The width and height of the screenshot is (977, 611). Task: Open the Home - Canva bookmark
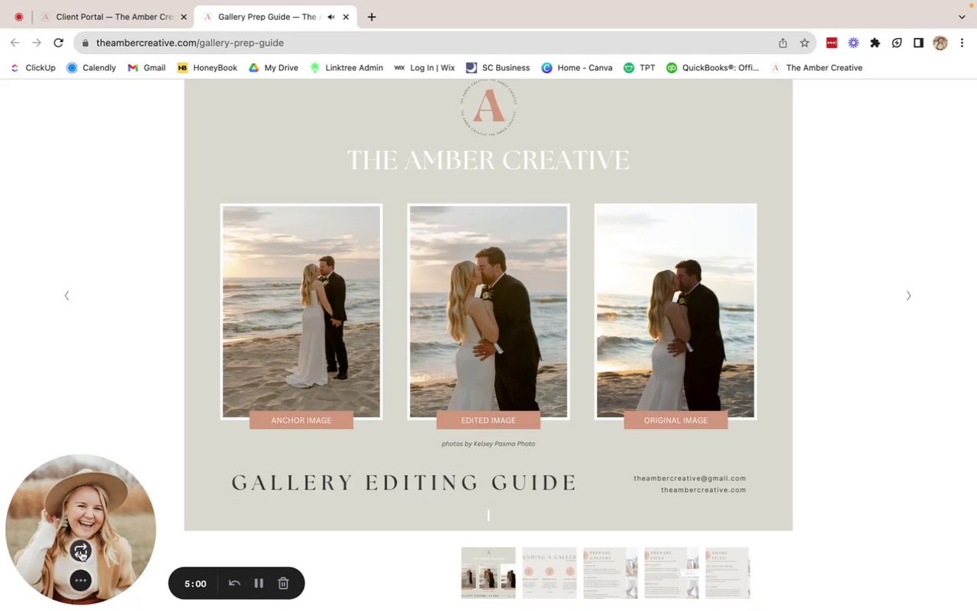pyautogui.click(x=577, y=68)
